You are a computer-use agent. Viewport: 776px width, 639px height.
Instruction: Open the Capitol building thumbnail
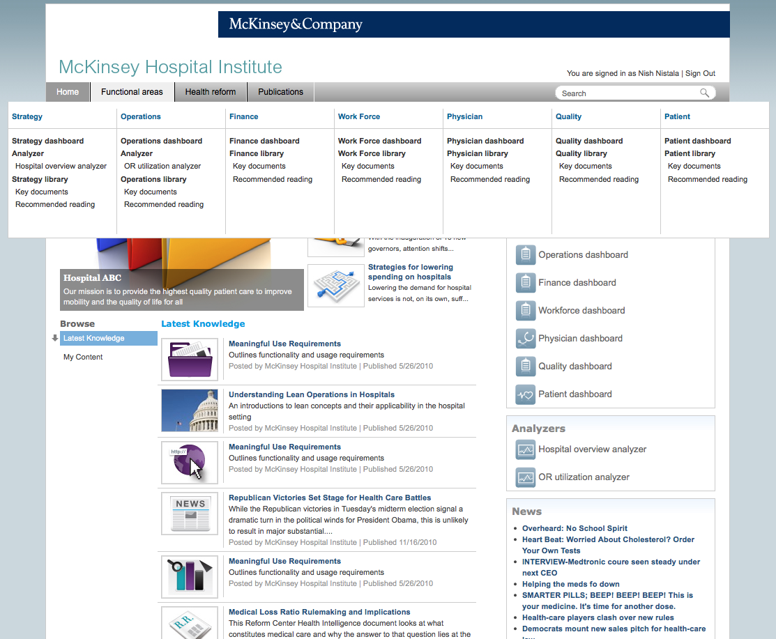190,410
